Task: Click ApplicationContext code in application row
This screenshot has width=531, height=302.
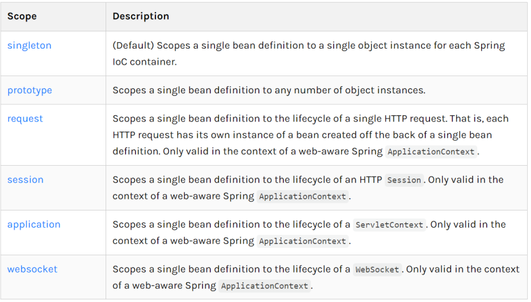Action: point(303,241)
